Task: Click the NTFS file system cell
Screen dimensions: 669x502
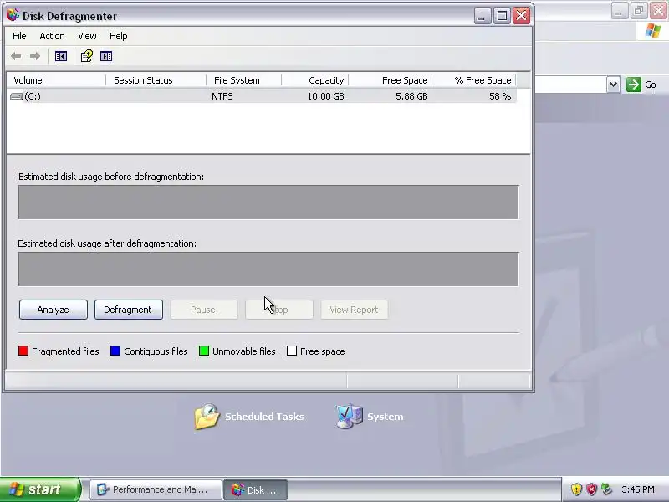Action: [x=222, y=96]
